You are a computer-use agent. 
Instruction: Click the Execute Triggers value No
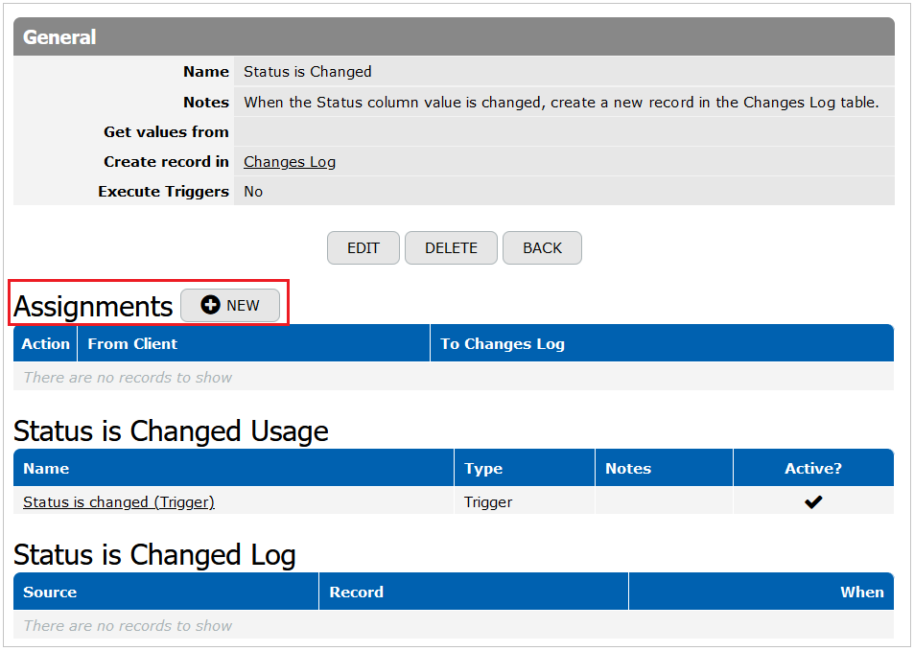tap(253, 191)
